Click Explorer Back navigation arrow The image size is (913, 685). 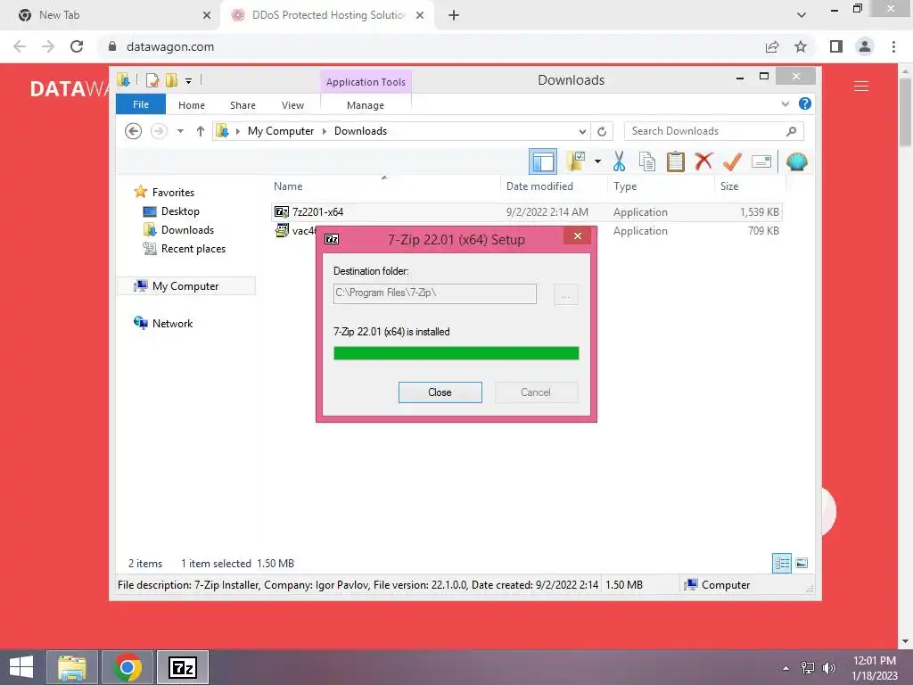click(134, 131)
